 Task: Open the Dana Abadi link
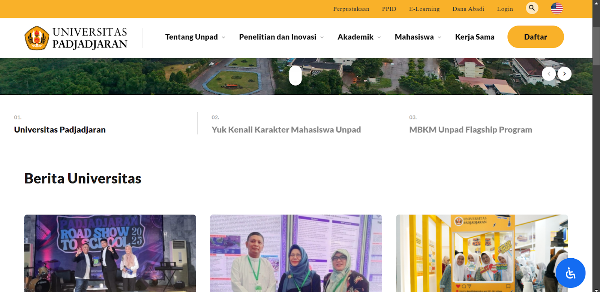coord(468,9)
